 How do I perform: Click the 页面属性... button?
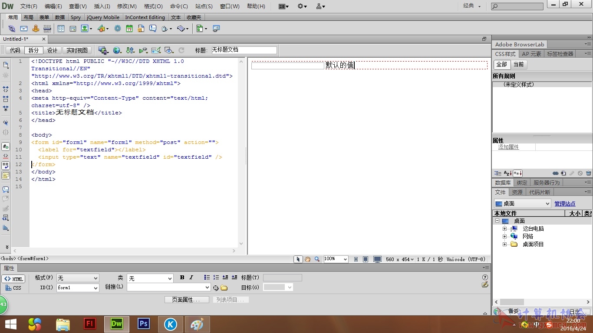point(187,300)
